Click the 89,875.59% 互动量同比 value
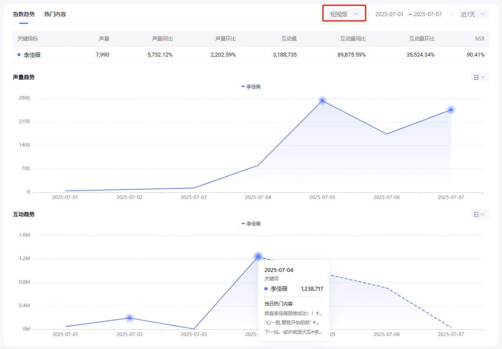 pos(352,55)
